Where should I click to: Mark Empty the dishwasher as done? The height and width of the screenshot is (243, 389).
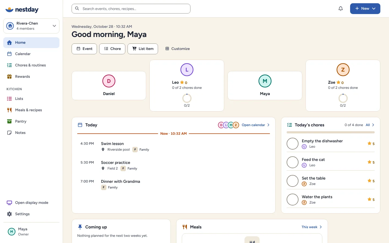click(x=293, y=144)
